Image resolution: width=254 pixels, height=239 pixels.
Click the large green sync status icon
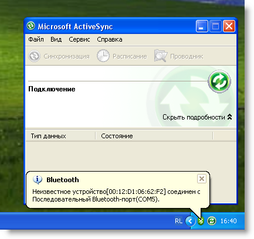click(x=219, y=81)
